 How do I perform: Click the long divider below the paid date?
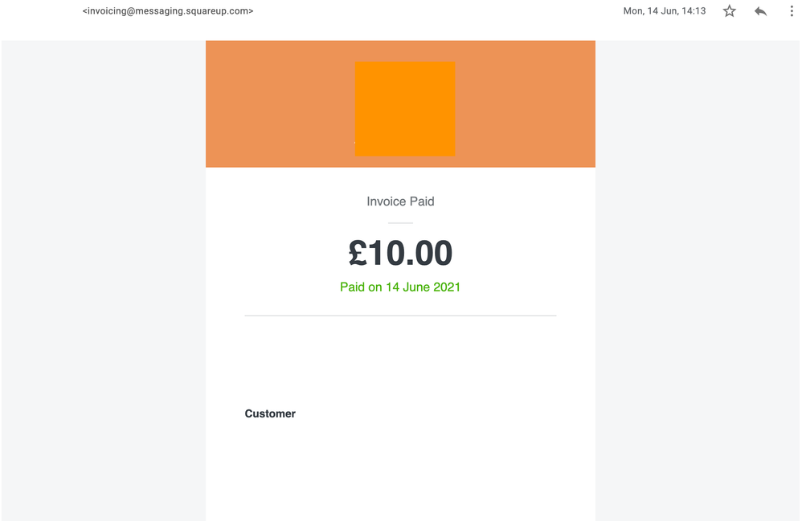pyautogui.click(x=400, y=315)
